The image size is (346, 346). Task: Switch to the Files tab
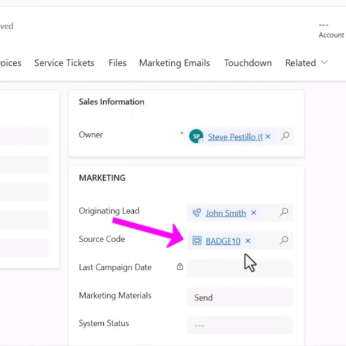118,63
